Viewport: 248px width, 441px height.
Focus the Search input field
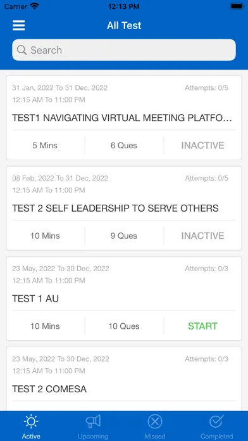tap(124, 50)
